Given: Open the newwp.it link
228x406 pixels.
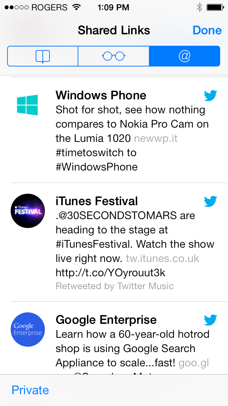Looking at the screenshot, I should click(156, 139).
